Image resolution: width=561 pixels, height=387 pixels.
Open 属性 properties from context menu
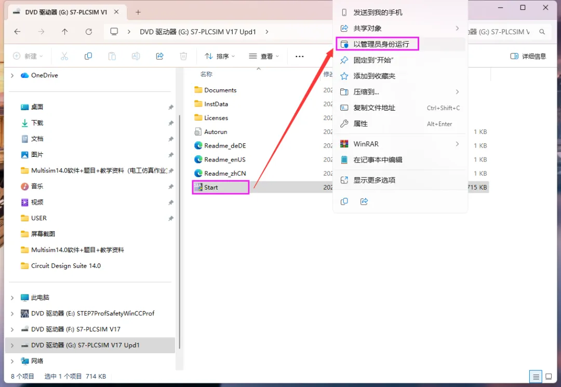400,124
